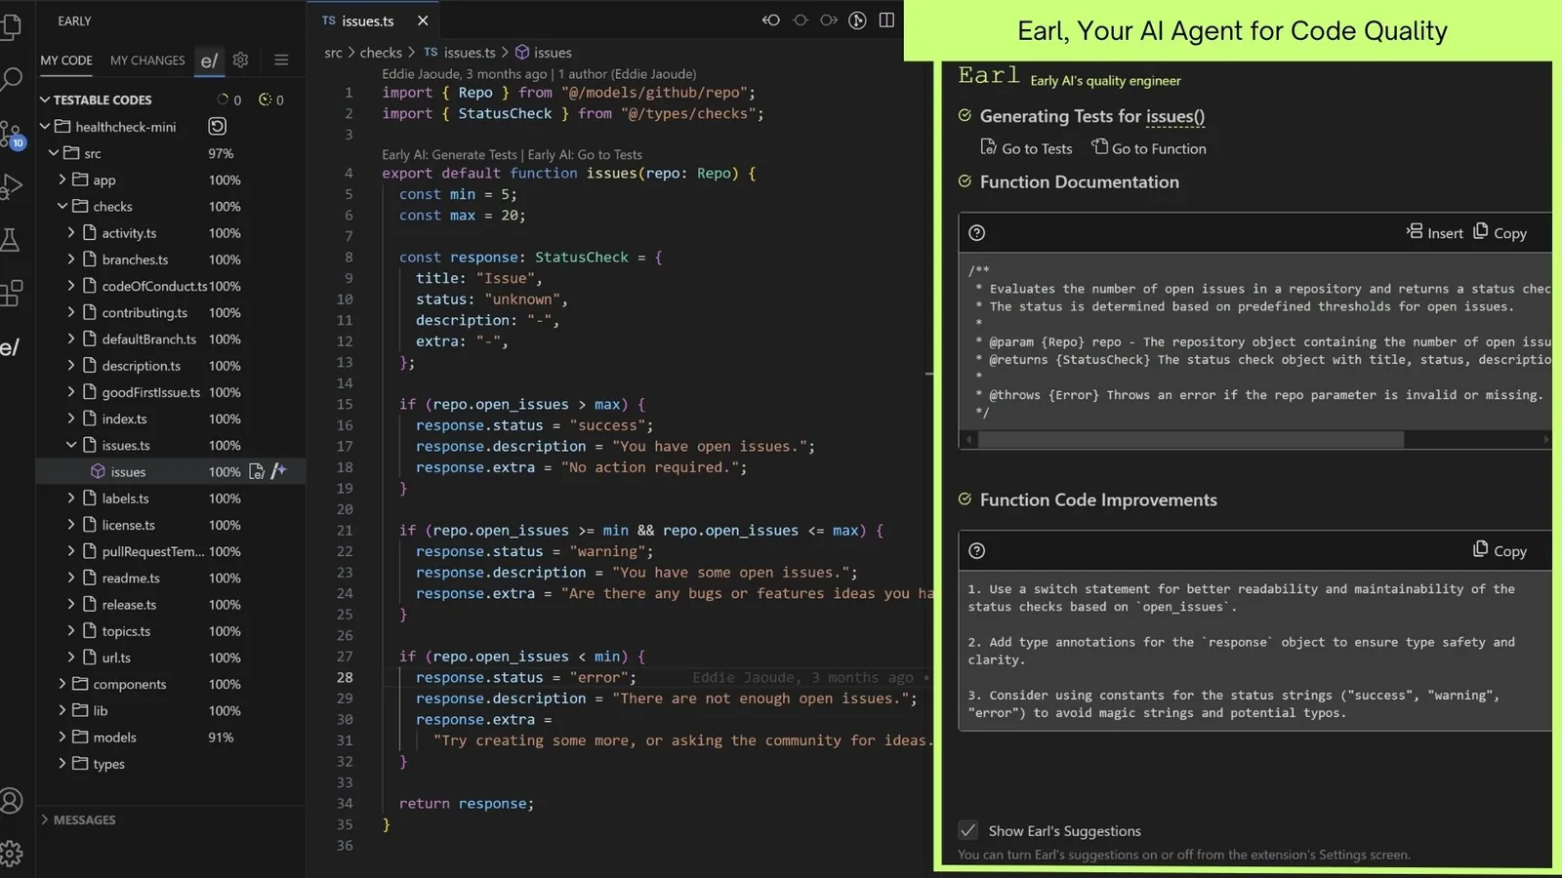Open Search in the activity bar
Screen dimensions: 1562x878
(11, 79)
